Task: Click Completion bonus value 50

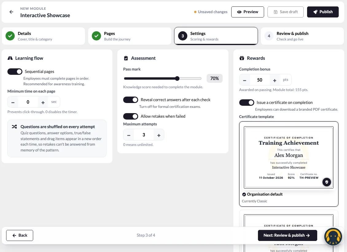Action: (x=259, y=80)
